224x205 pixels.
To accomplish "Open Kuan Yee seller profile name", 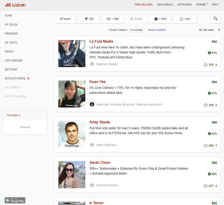I will 97,82.
